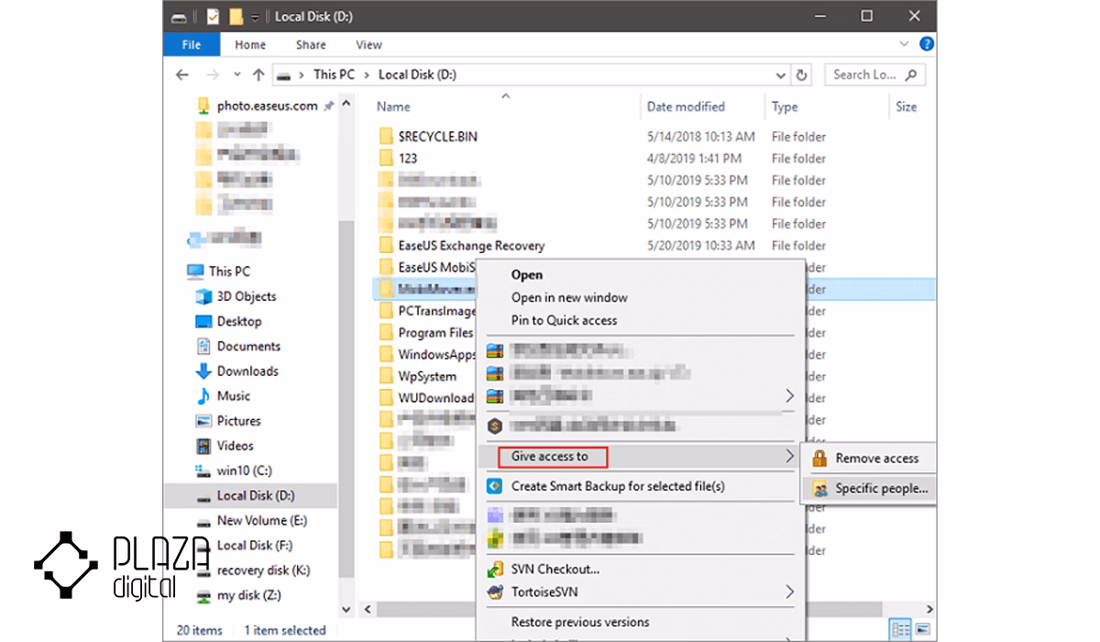Select New Volume (E:) drive
This screenshot has width=1100, height=642.
coord(261,520)
